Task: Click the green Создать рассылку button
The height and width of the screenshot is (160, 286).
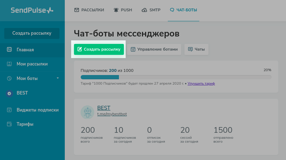Action: pos(99,49)
